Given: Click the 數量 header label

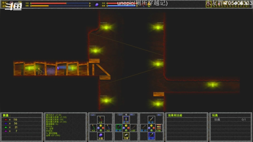Looking at the screenshot, I should click(x=7, y=115).
